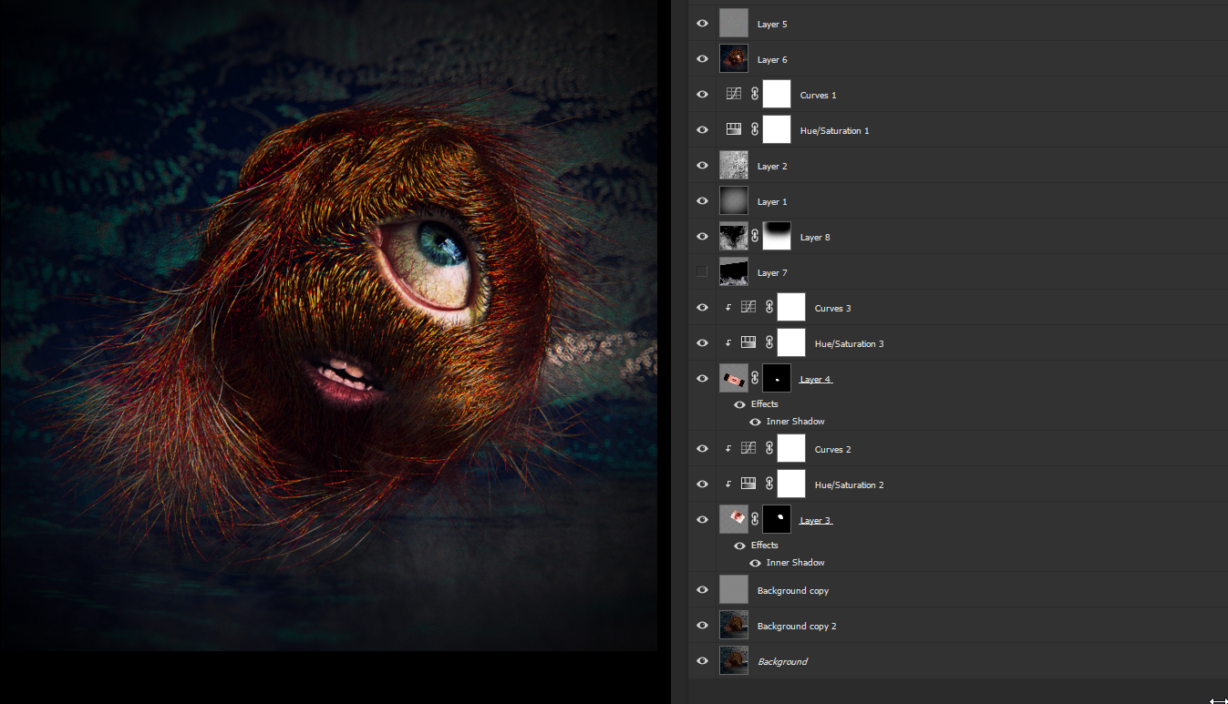Image resolution: width=1228 pixels, height=704 pixels.
Task: Click the Curves 1 adjustment icon
Action: 733,94
